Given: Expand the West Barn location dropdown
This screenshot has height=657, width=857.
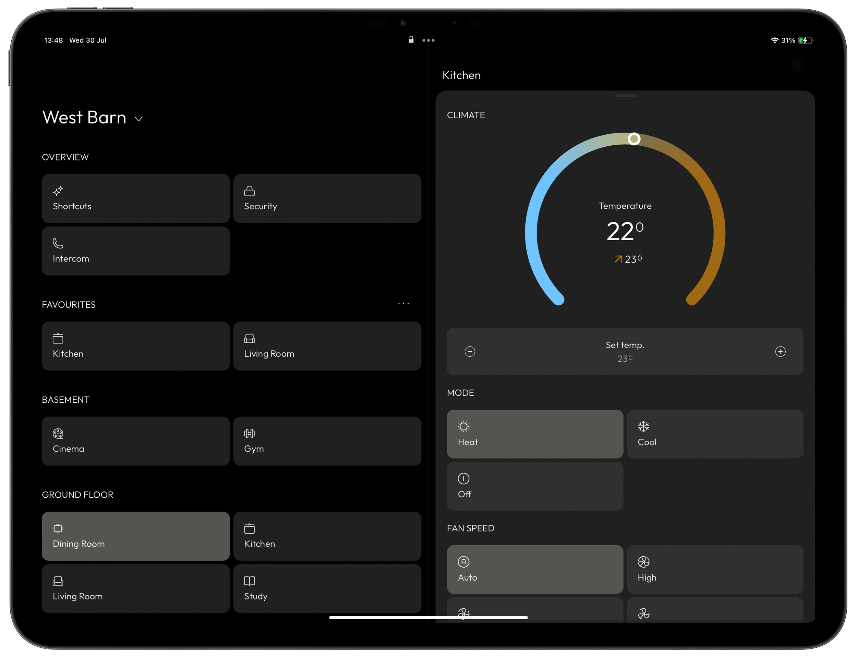Looking at the screenshot, I should pos(138,119).
